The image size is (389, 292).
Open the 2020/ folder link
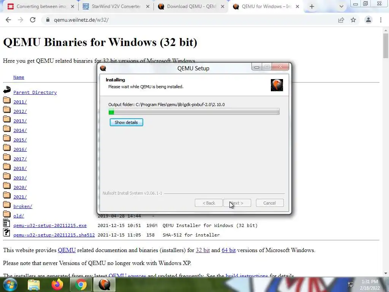coord(20,187)
